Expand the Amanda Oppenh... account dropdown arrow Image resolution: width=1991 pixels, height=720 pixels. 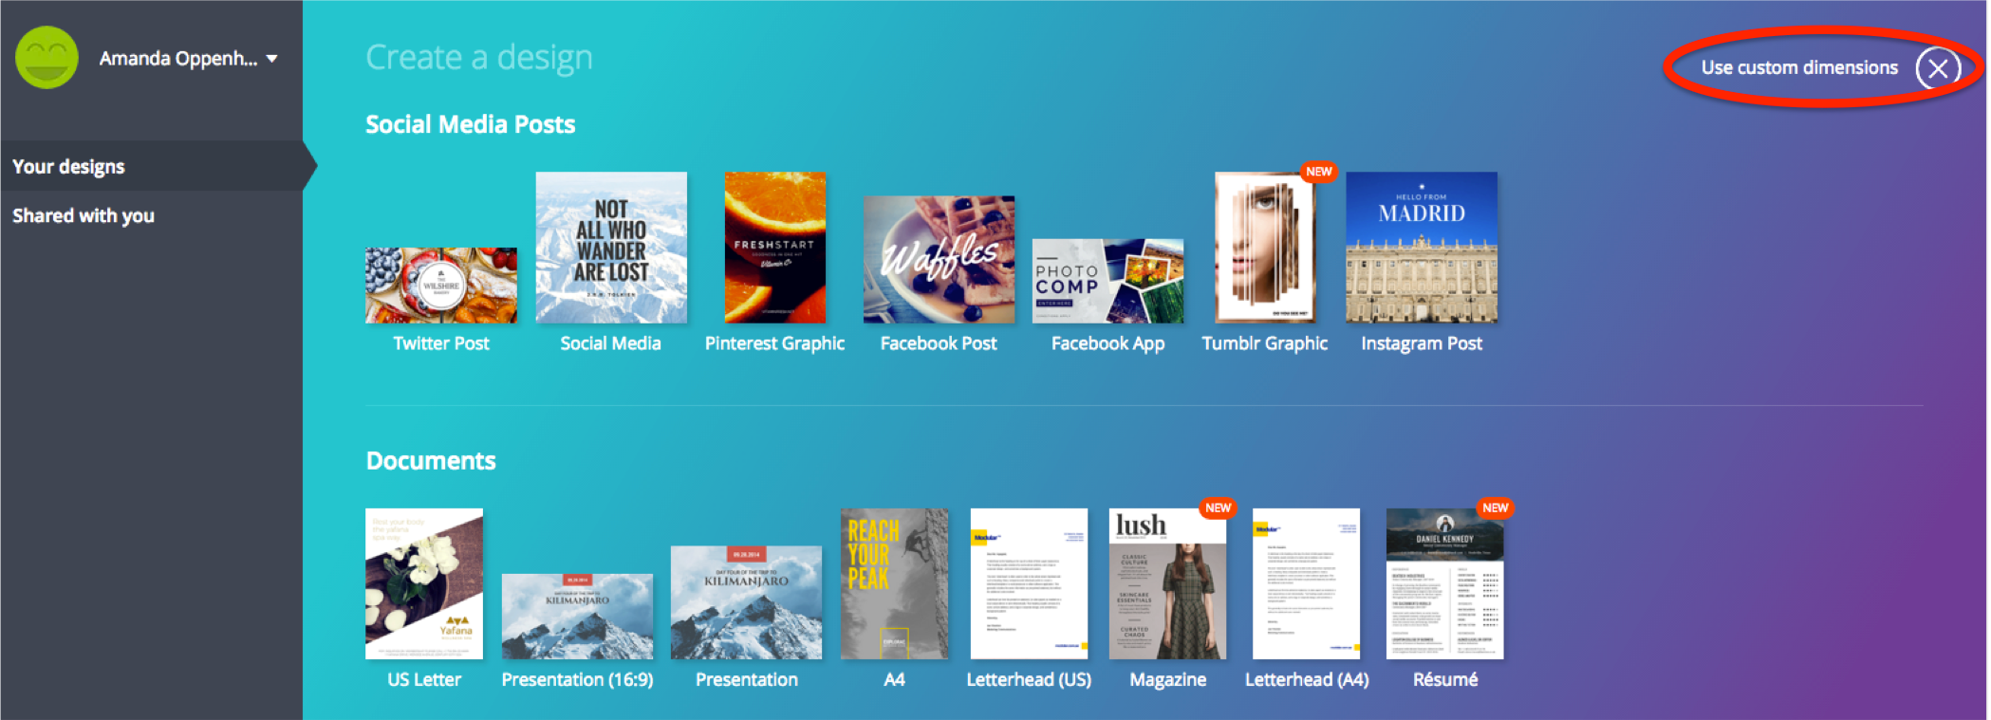click(x=272, y=59)
